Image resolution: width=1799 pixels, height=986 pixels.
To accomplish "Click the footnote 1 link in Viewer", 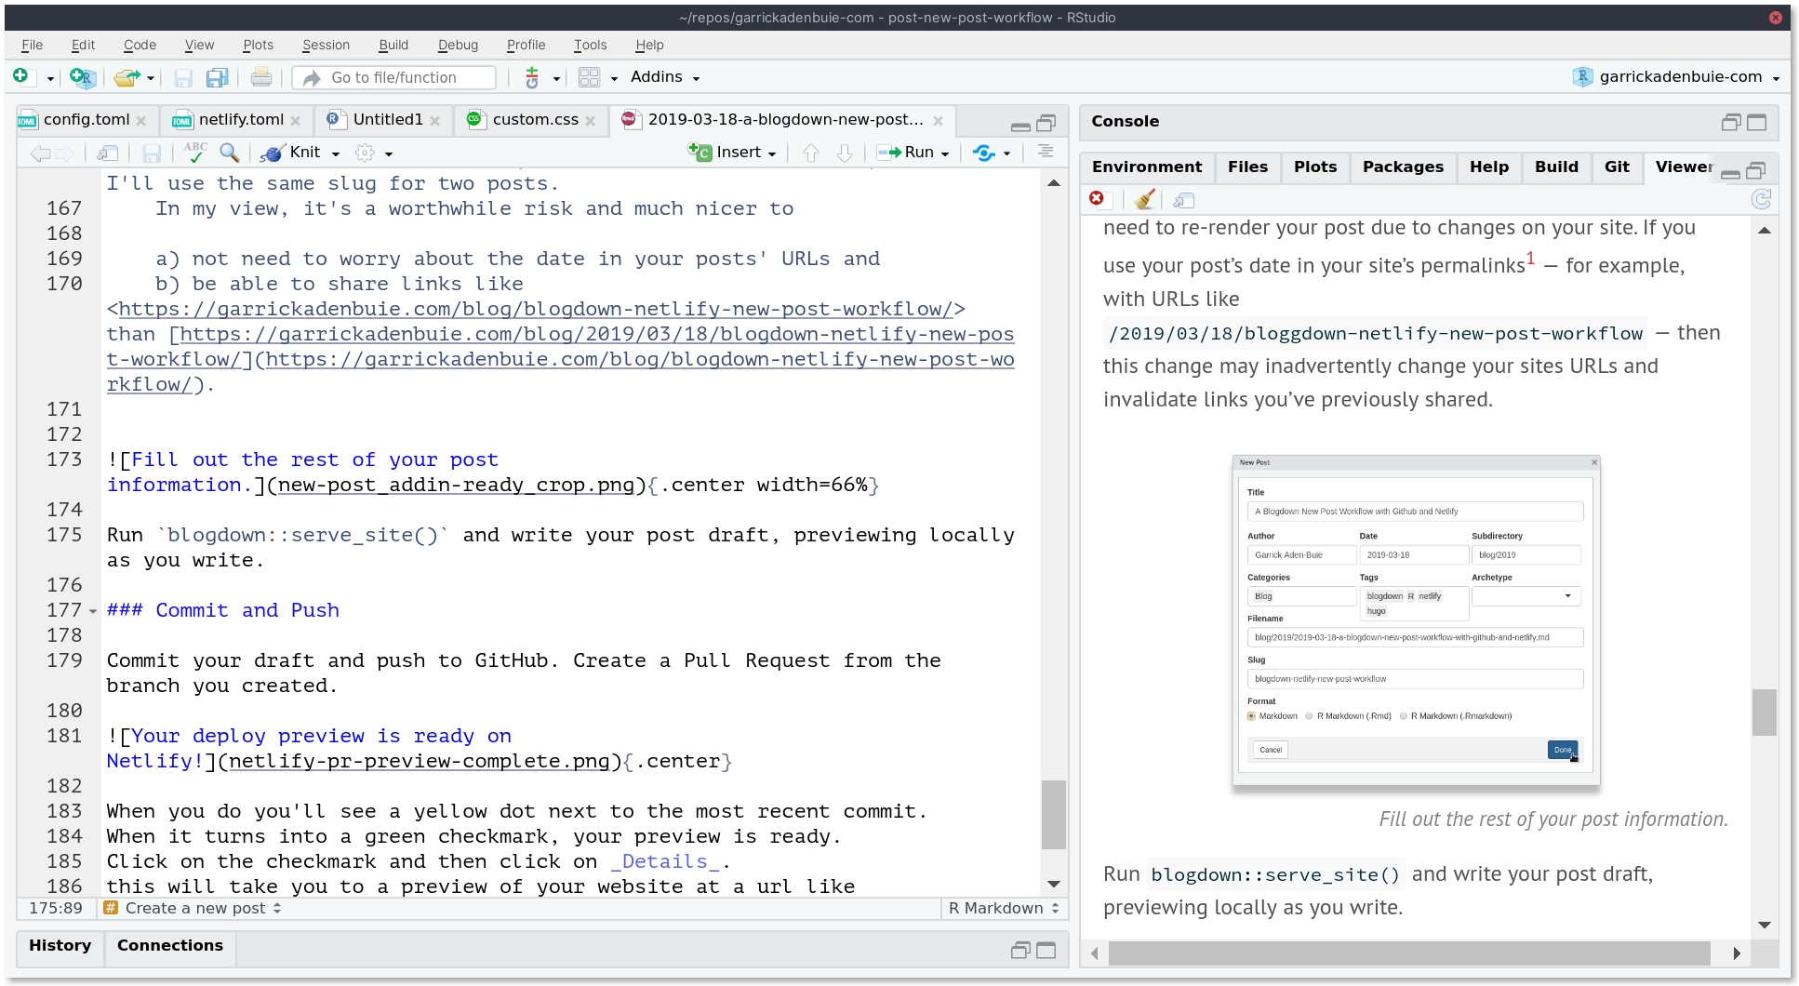I will tap(1530, 260).
